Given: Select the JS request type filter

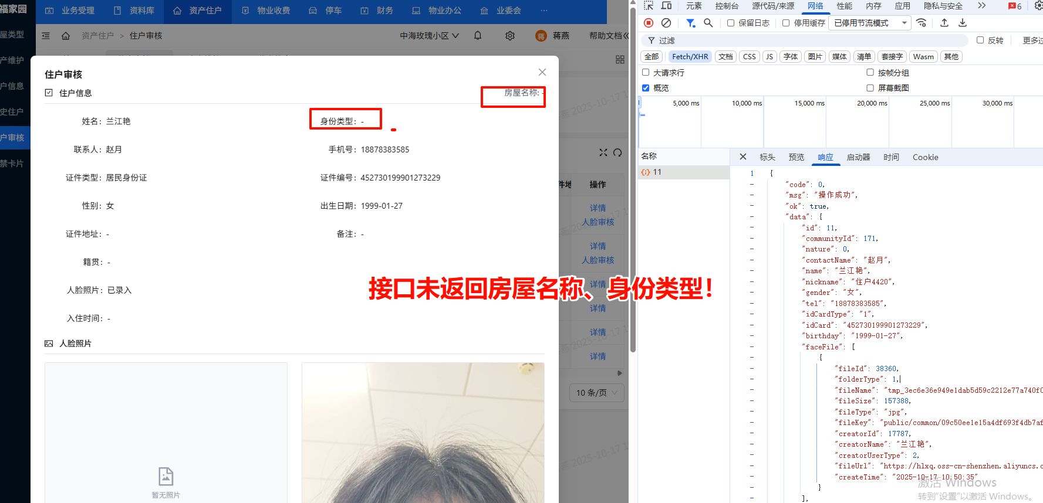Looking at the screenshot, I should coord(769,57).
